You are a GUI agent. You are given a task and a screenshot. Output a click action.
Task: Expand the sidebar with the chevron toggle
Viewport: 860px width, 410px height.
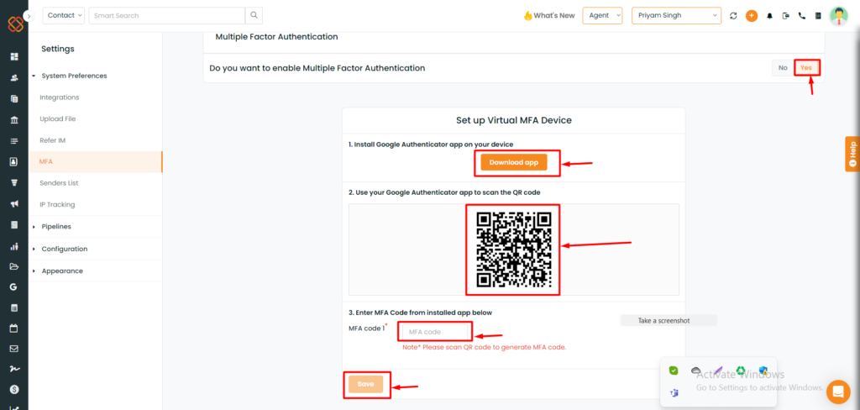tap(29, 16)
